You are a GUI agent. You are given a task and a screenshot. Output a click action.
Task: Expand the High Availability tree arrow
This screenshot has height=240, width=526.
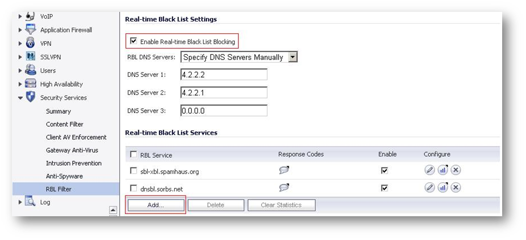click(20, 84)
